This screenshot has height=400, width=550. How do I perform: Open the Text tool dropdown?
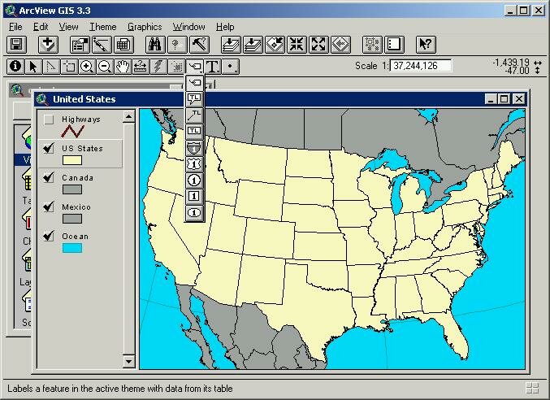pos(212,67)
